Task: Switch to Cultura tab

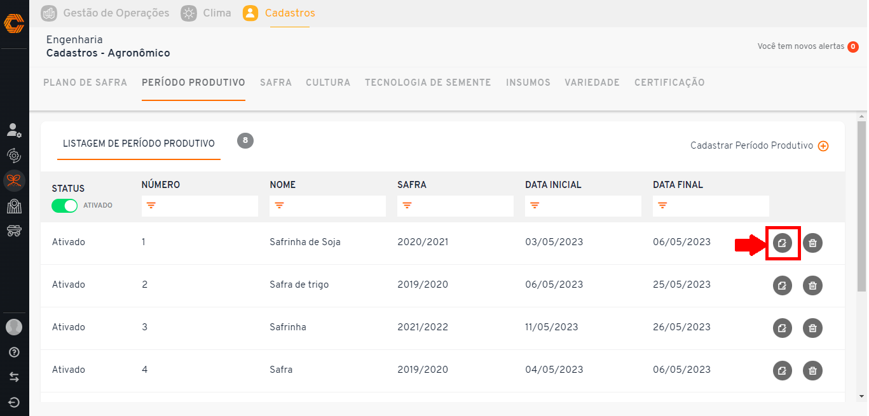Action: click(x=328, y=83)
